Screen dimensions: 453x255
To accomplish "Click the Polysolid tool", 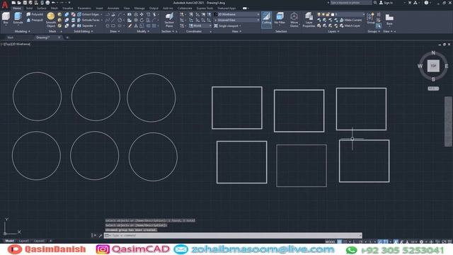I will click(x=35, y=14).
